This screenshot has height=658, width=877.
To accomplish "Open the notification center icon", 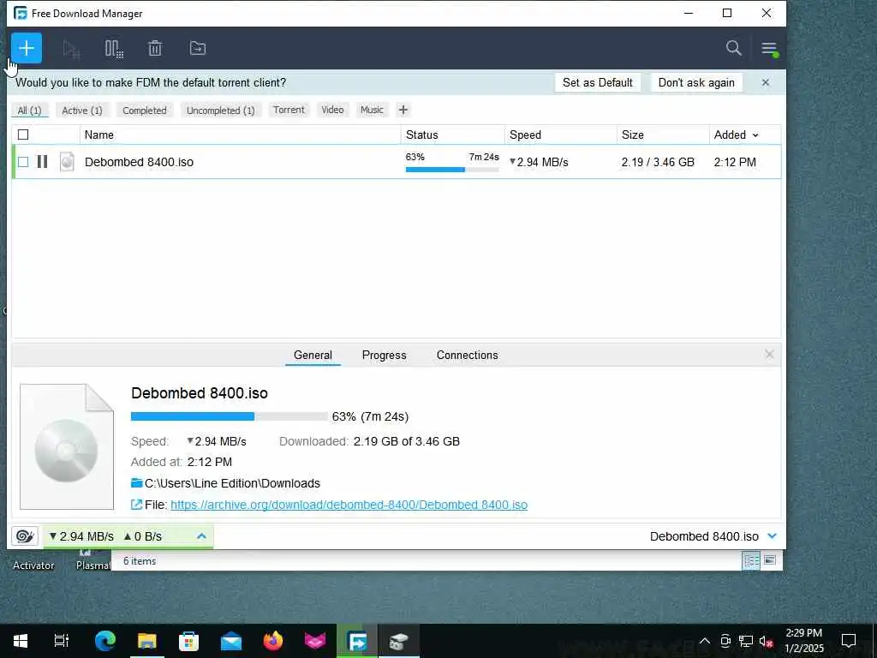I will pyautogui.click(x=849, y=641).
